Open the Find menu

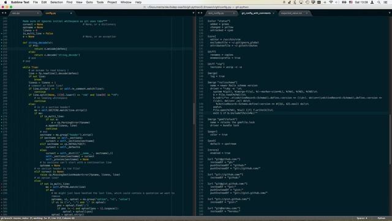click(x=69, y=2)
